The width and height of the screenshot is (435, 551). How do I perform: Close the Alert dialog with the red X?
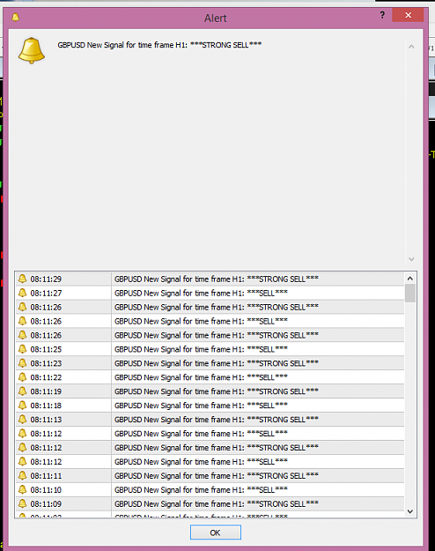408,15
